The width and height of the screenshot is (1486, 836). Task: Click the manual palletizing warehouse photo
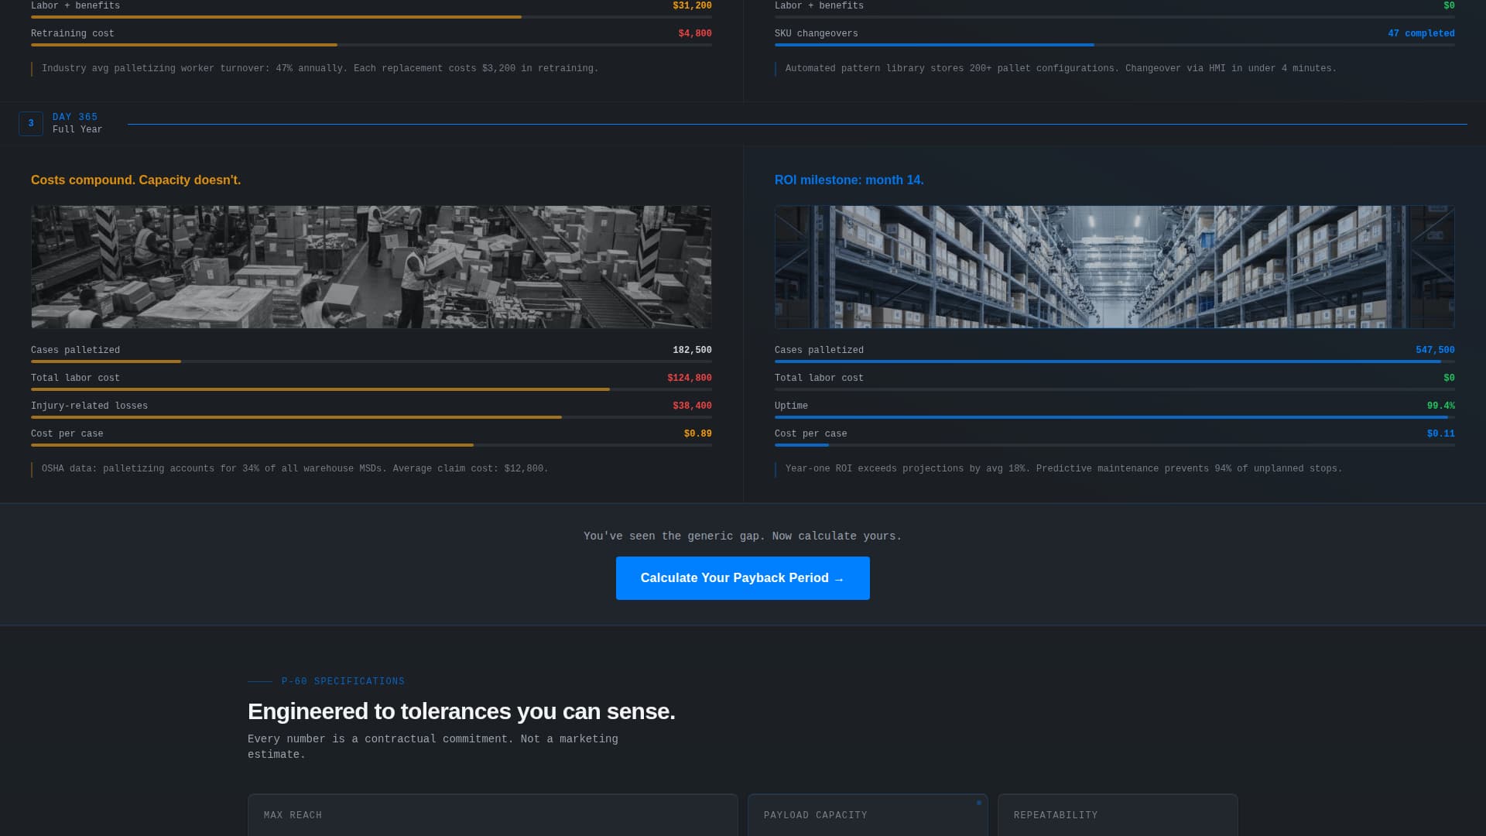pyautogui.click(x=371, y=266)
